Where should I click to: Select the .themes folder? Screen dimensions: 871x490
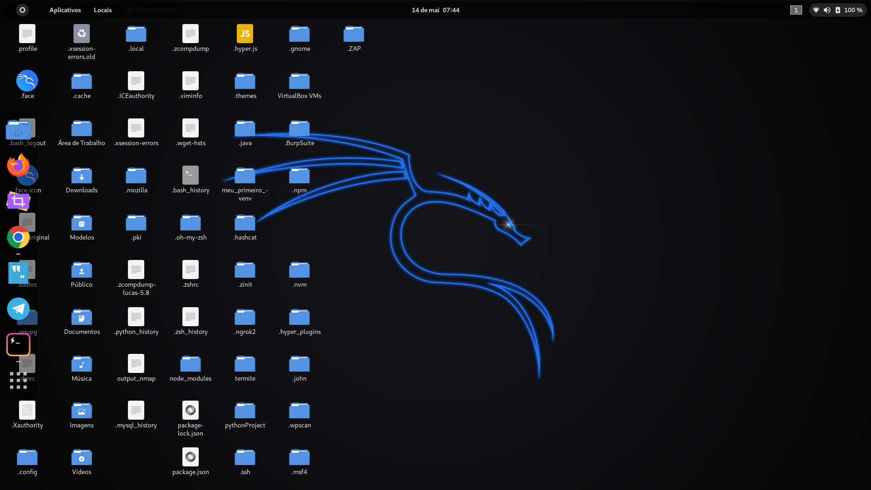(245, 81)
